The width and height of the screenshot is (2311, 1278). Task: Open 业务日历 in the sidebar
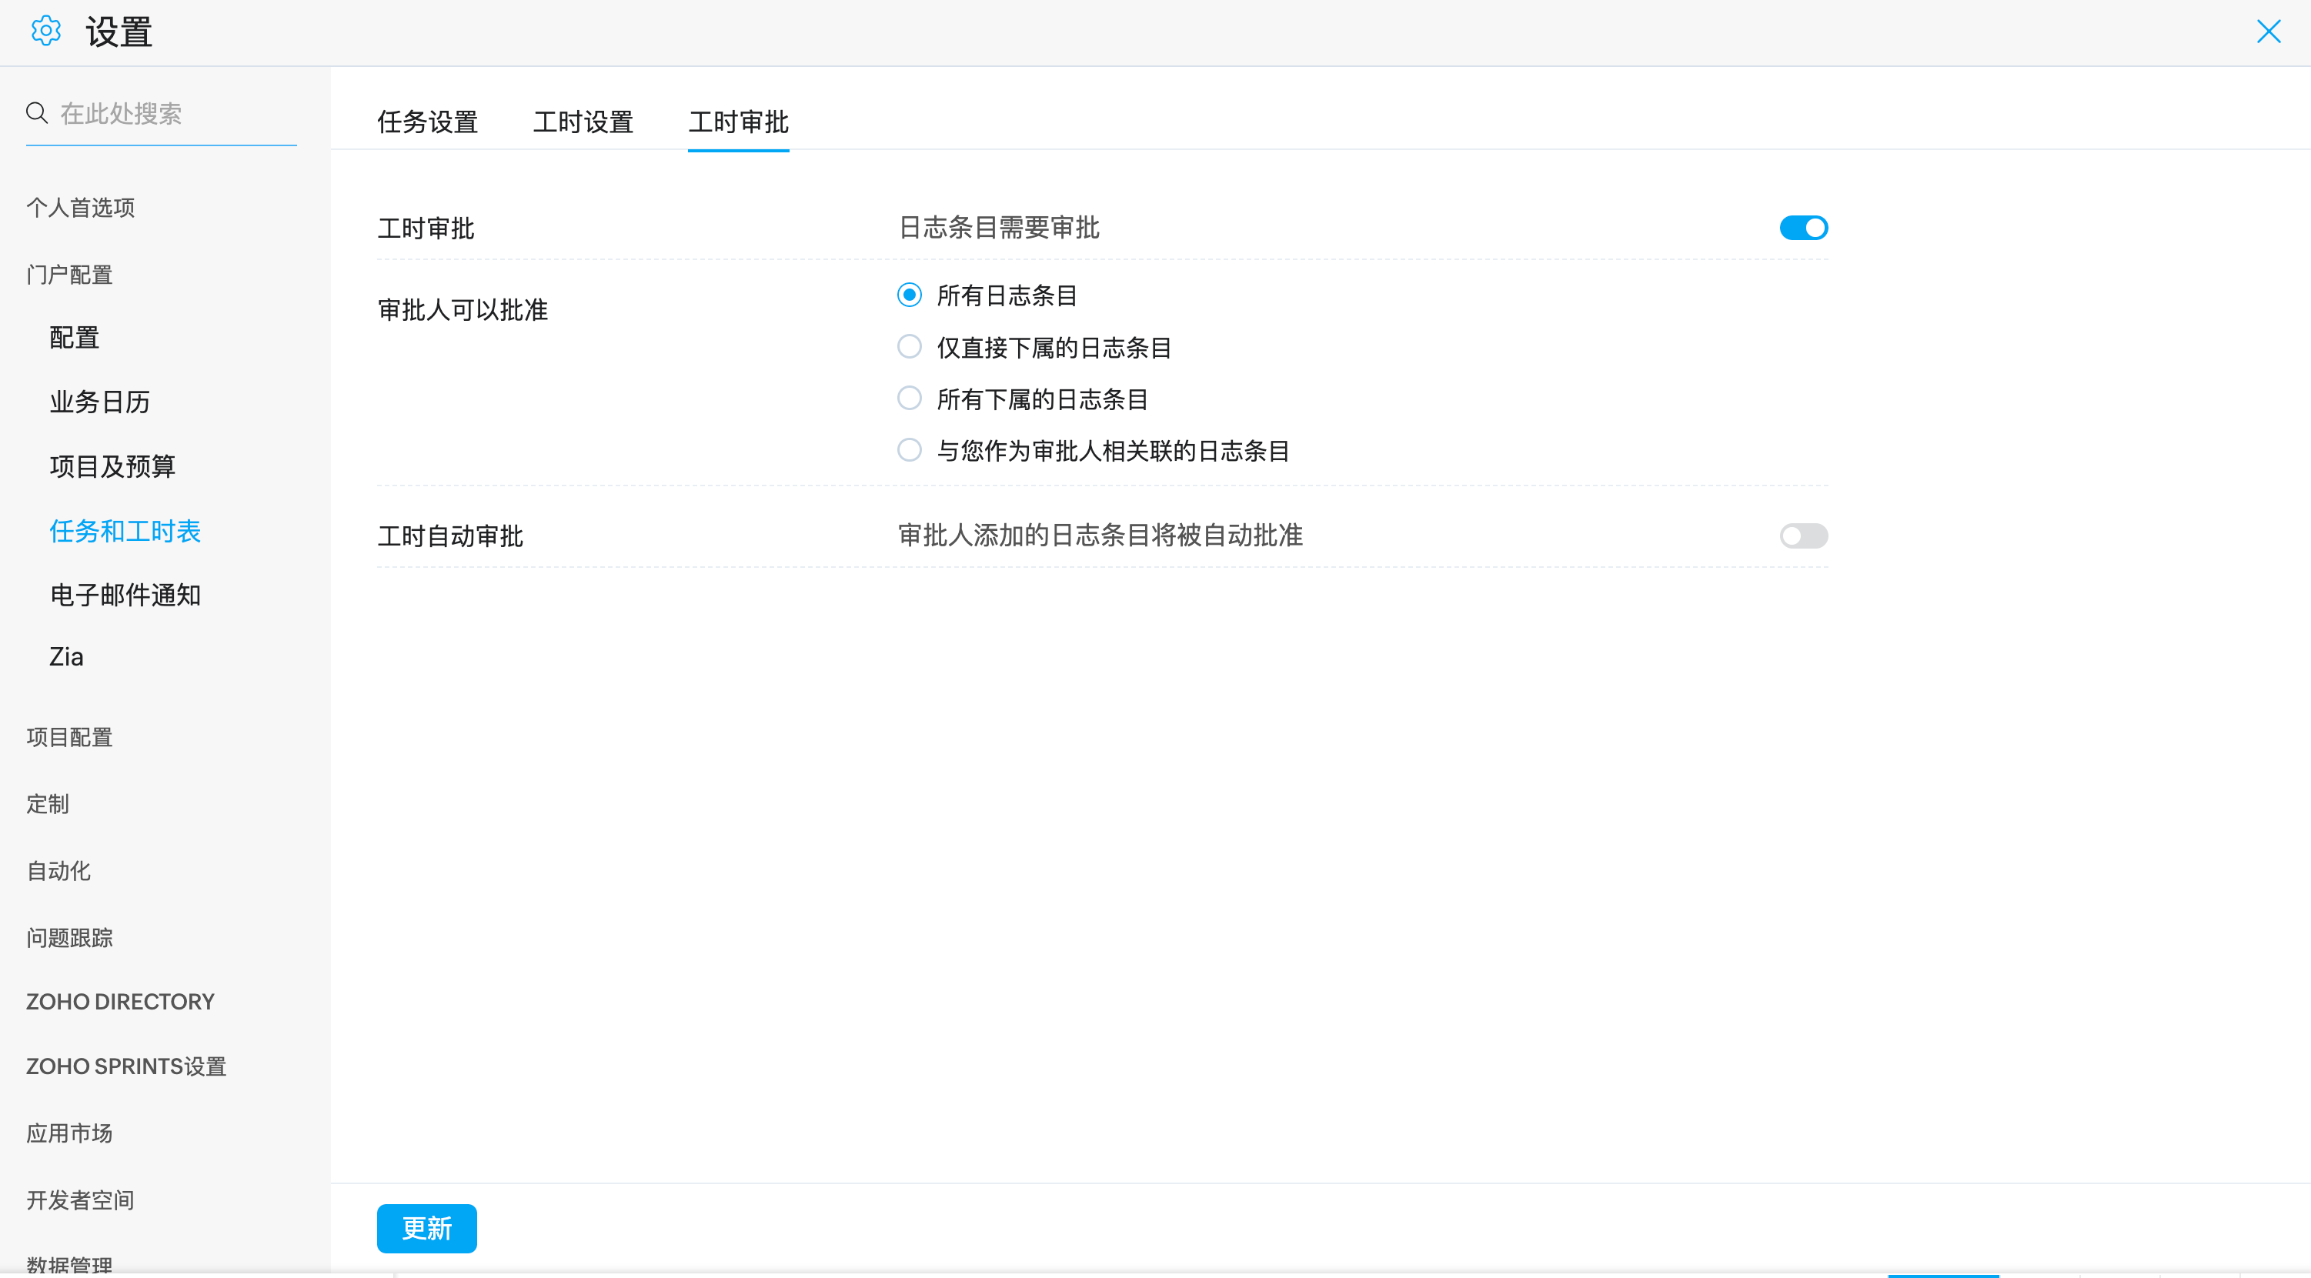[x=99, y=402]
